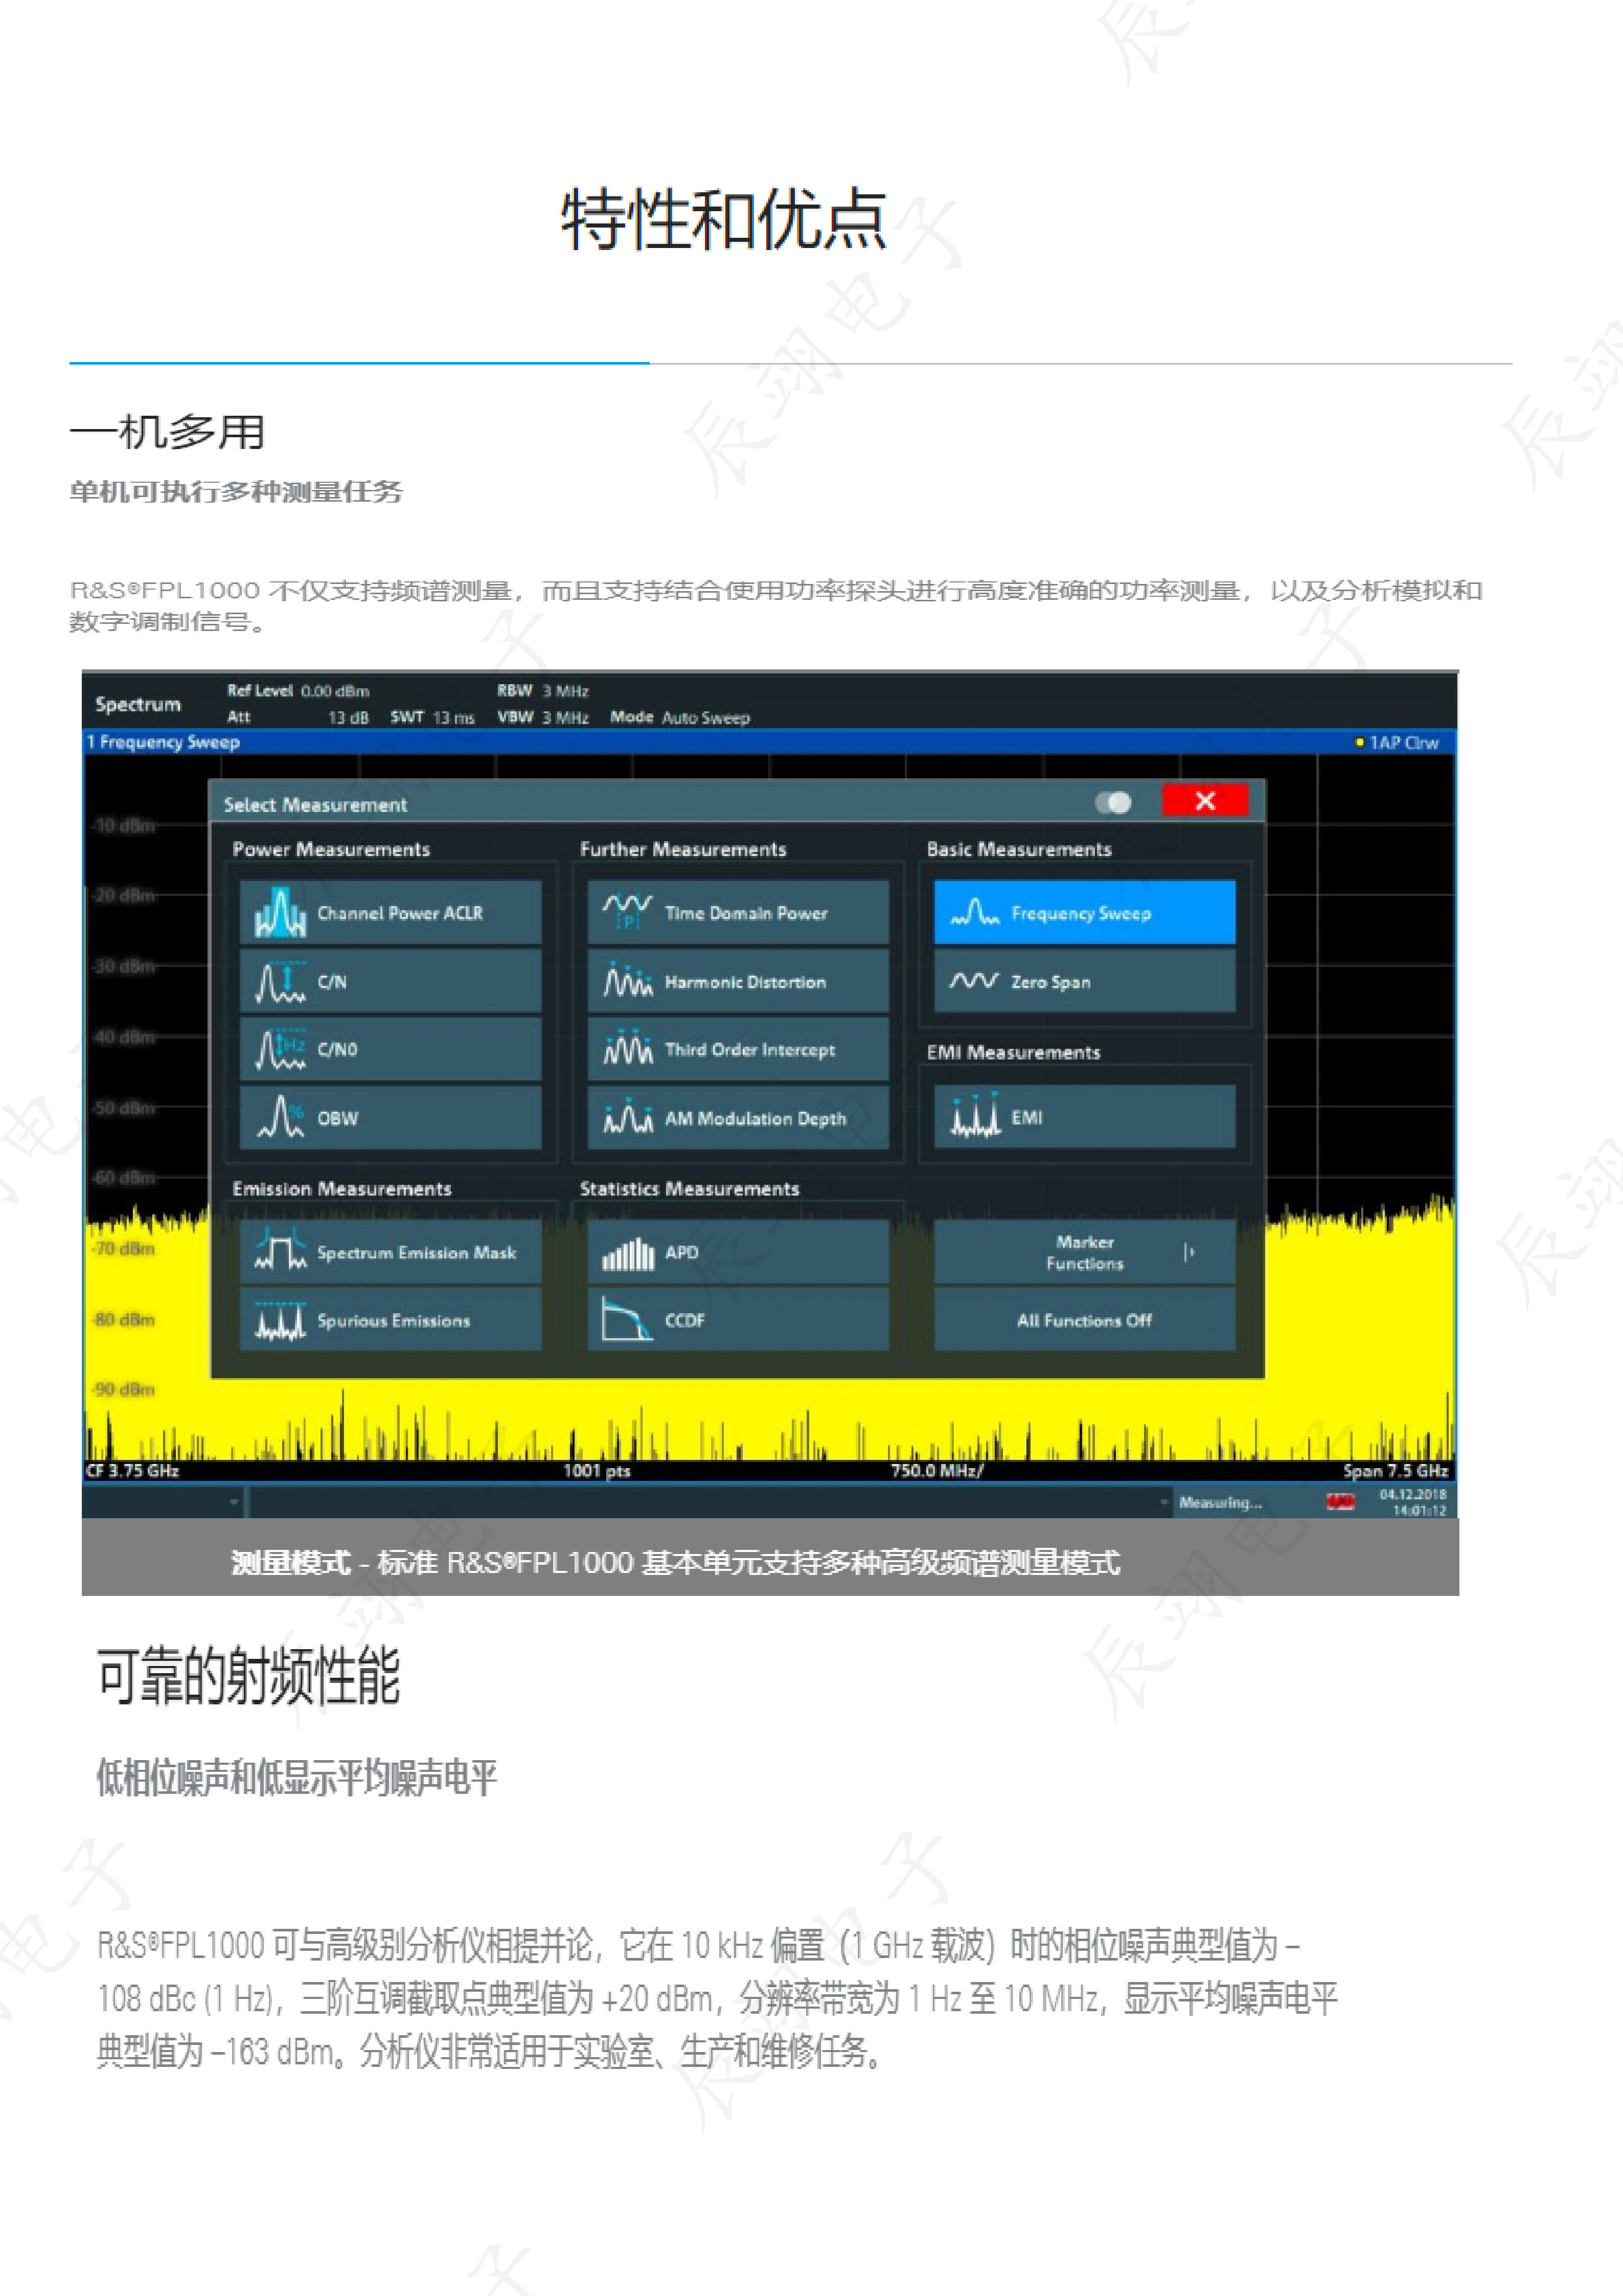
Task: Click the -20 dBm axis label
Action: tap(123, 895)
